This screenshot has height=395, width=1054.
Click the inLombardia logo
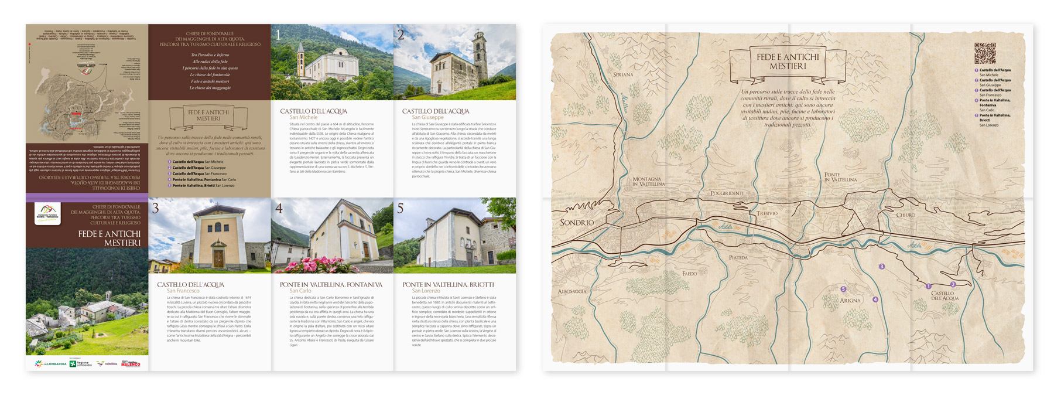click(50, 364)
